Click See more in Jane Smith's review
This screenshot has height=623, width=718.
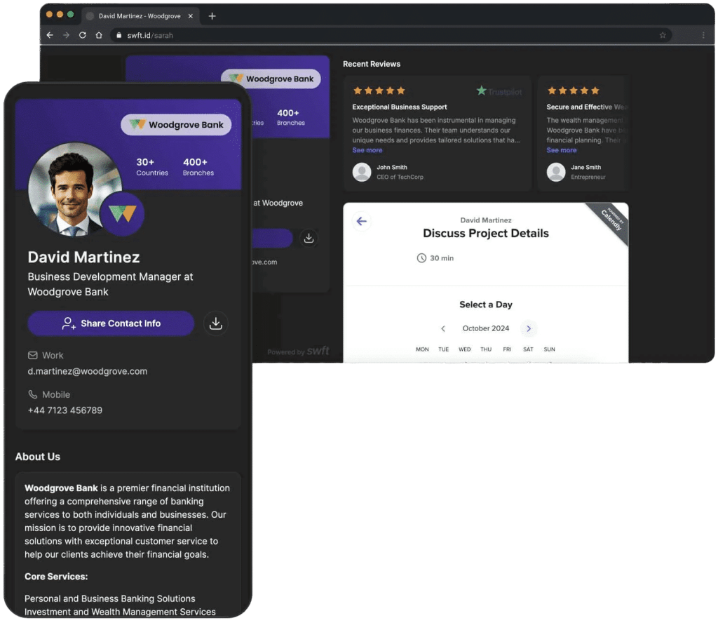click(562, 150)
